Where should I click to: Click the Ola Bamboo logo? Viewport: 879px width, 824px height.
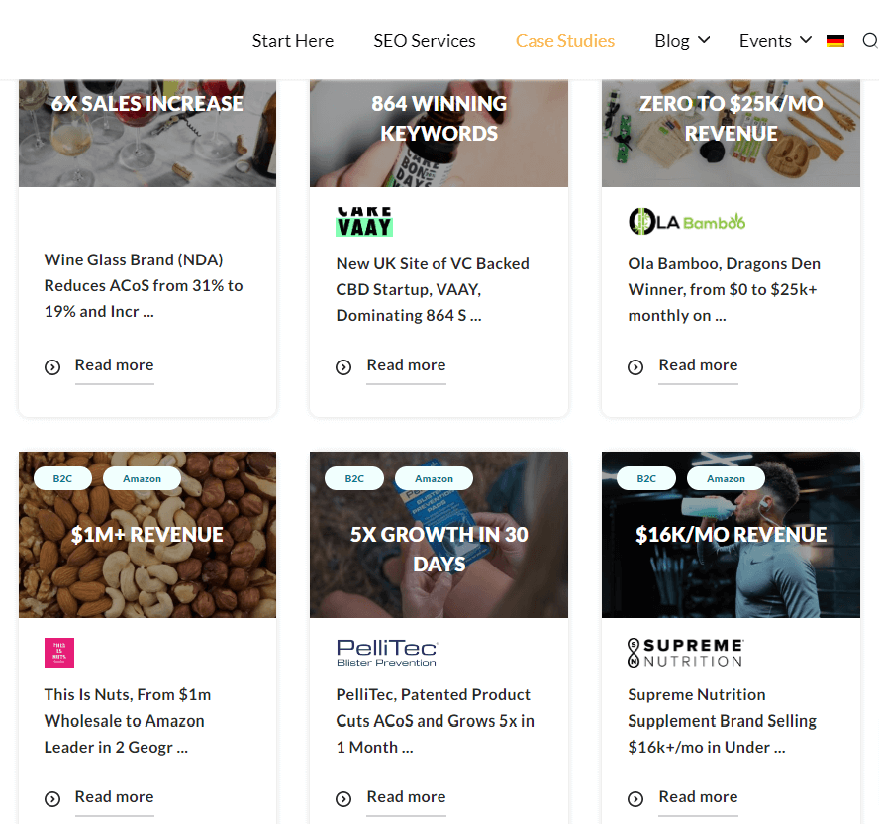tap(687, 222)
